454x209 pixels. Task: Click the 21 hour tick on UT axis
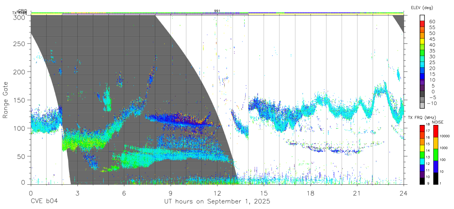click(x=357, y=193)
